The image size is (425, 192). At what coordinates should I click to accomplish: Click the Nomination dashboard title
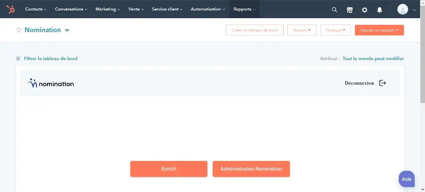click(43, 30)
